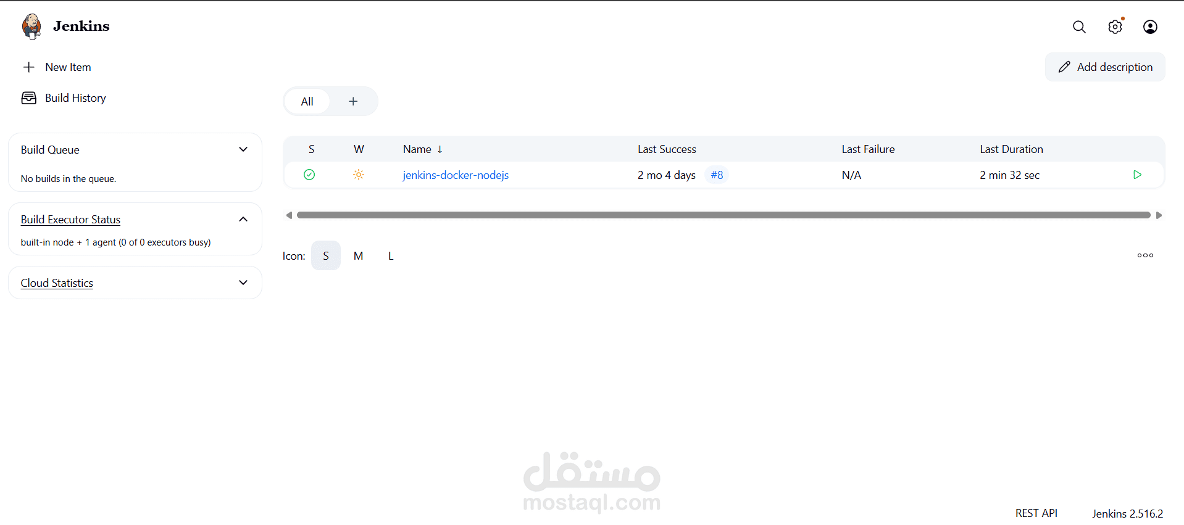Screen dimensions: 1184x525
Task: Click the pencil icon in Add description
Action: tap(1064, 67)
